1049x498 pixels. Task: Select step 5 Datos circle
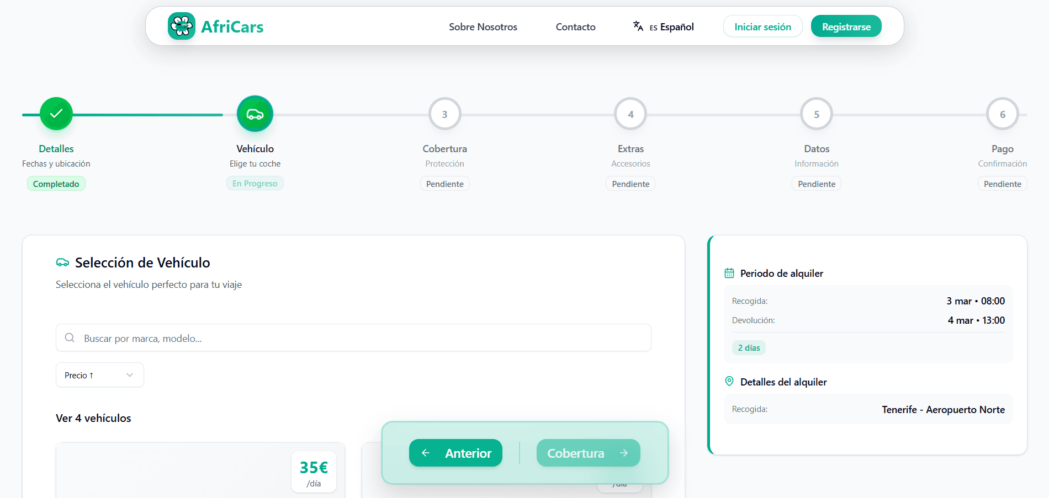click(x=817, y=114)
